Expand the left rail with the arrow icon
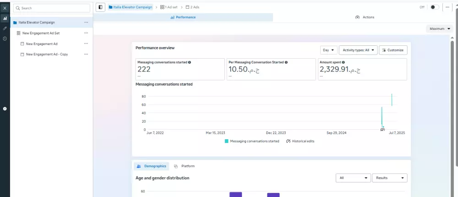 (x=5, y=109)
